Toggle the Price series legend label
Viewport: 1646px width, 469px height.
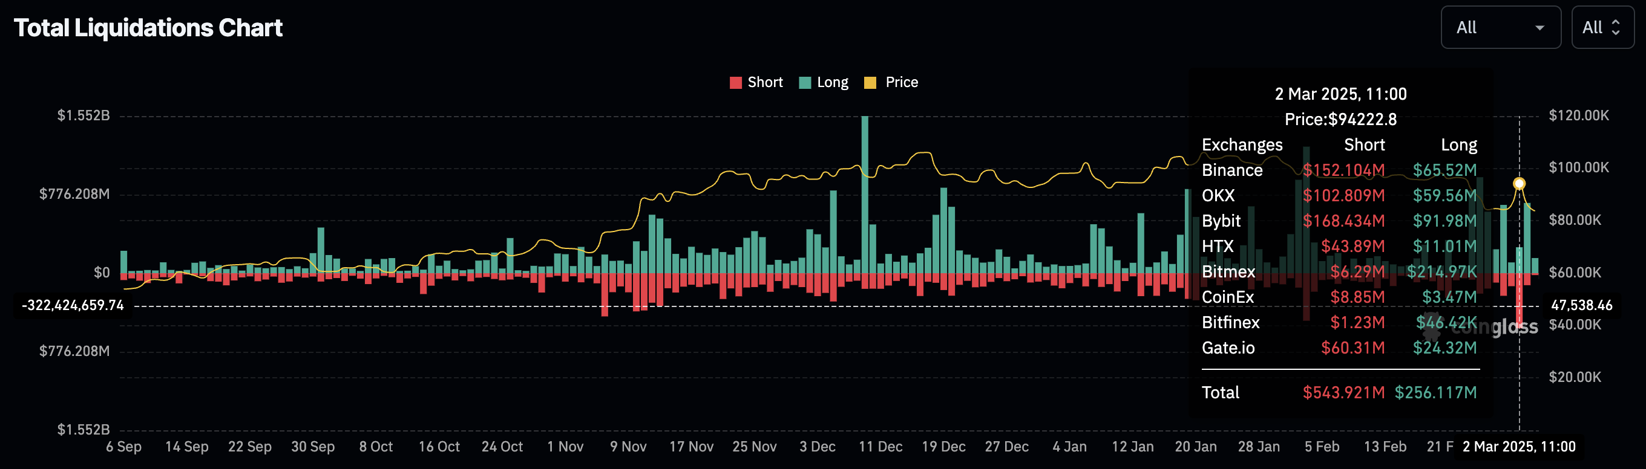[901, 82]
